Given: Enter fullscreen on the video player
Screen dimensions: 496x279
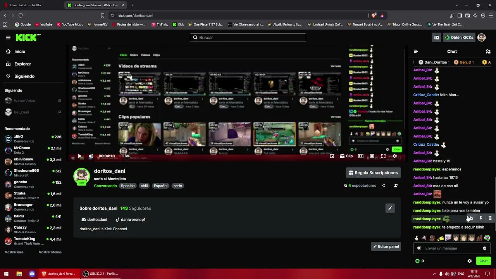Looking at the screenshot, I should click(x=383, y=156).
